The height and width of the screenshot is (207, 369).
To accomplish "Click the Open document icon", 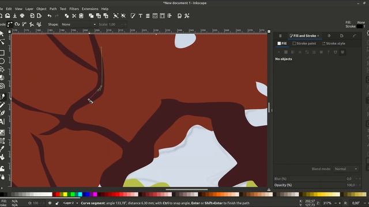I will (x=7, y=16).
